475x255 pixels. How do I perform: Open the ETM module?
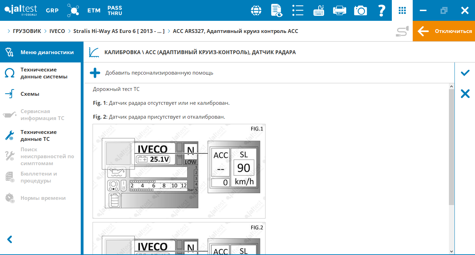tap(94, 10)
